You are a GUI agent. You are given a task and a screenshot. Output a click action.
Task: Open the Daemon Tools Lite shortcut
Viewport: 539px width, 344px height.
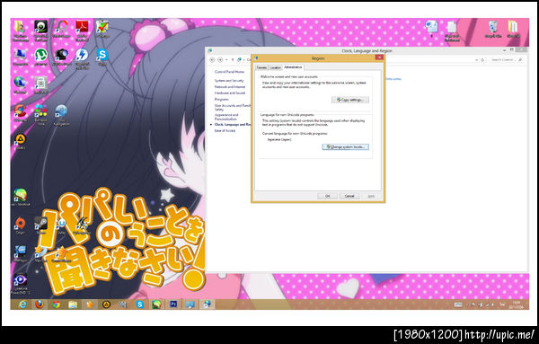click(82, 58)
